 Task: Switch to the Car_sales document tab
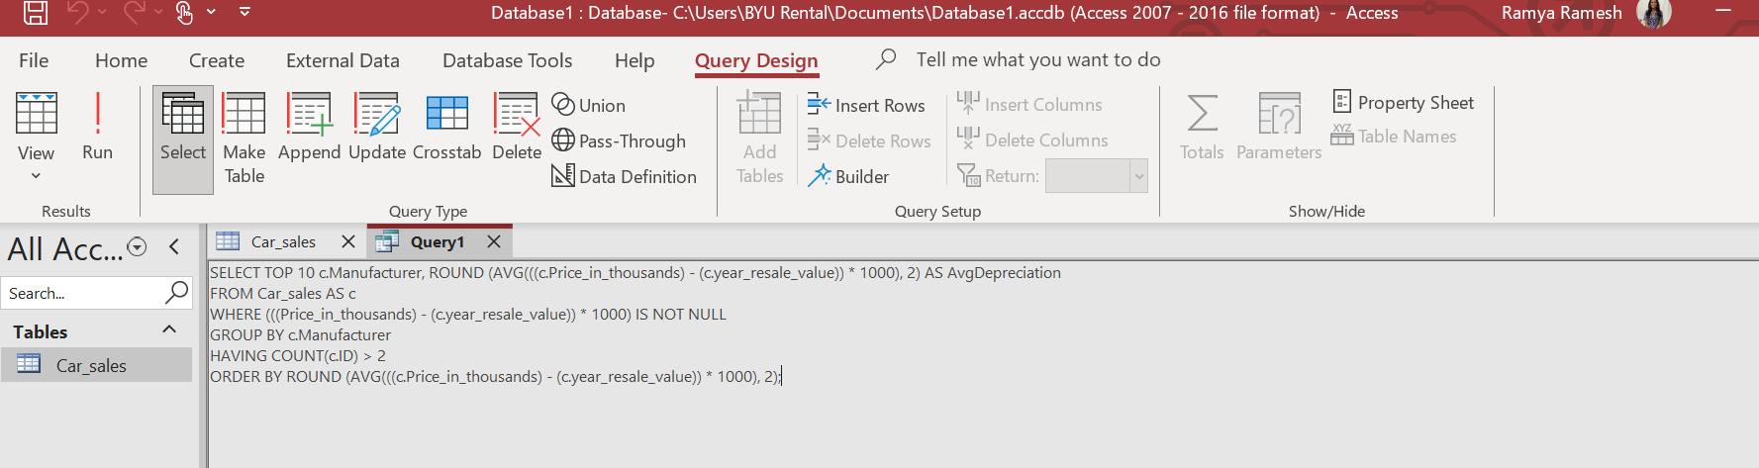tap(282, 241)
